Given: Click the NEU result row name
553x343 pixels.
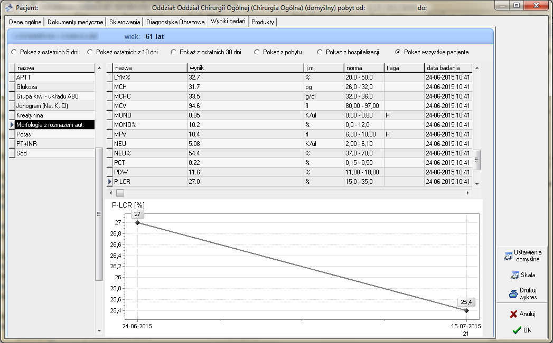Looking at the screenshot, I should click(x=120, y=144).
